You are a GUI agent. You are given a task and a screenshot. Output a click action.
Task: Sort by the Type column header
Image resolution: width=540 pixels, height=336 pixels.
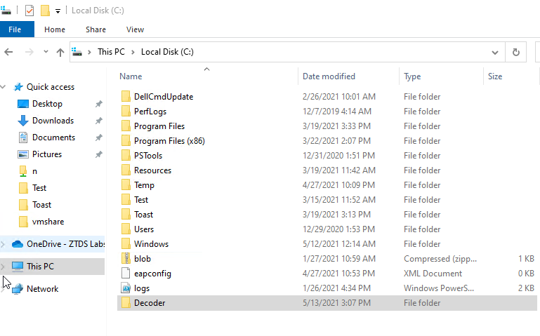coord(412,76)
